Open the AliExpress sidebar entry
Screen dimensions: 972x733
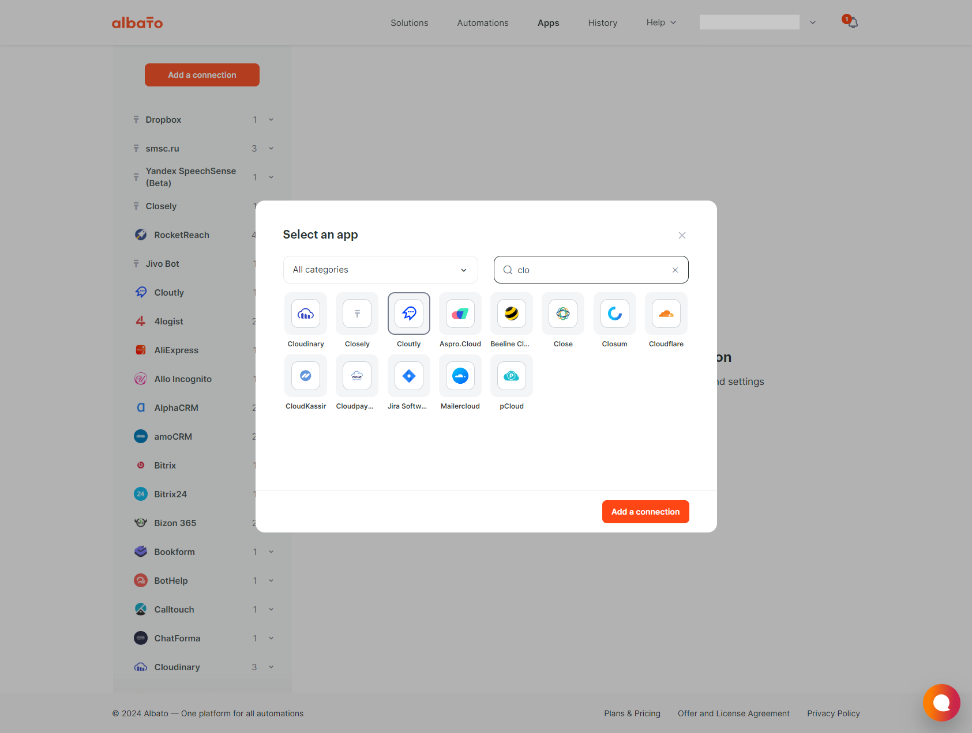[x=177, y=350]
